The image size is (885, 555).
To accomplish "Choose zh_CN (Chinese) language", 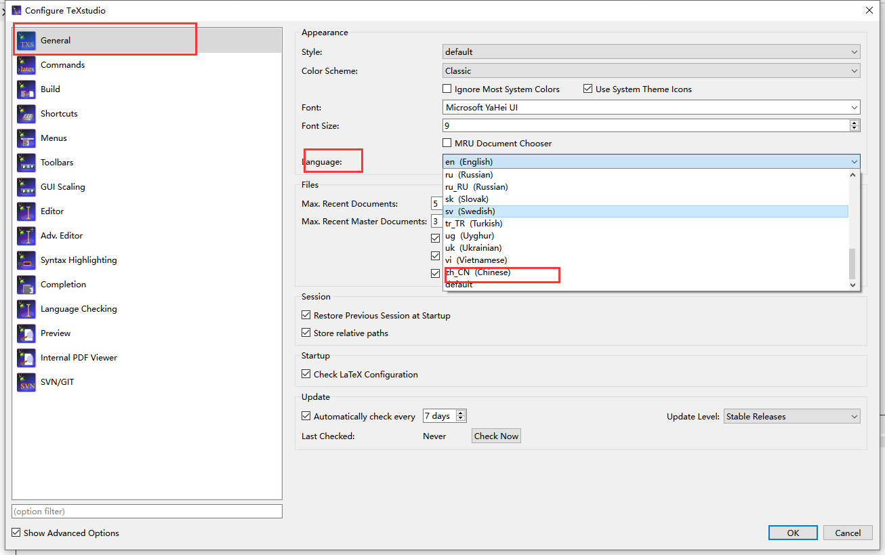I will coord(646,272).
